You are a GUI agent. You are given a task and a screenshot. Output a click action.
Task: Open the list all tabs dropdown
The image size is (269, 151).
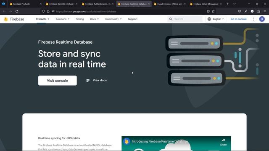235,4
